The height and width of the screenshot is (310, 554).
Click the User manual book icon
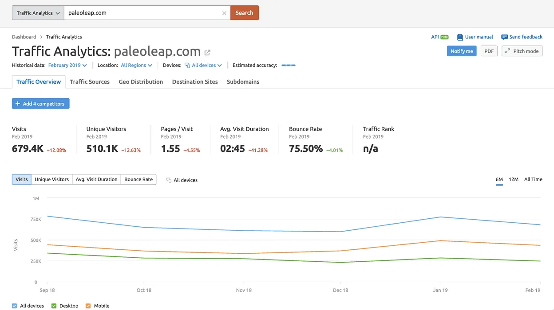(x=460, y=37)
